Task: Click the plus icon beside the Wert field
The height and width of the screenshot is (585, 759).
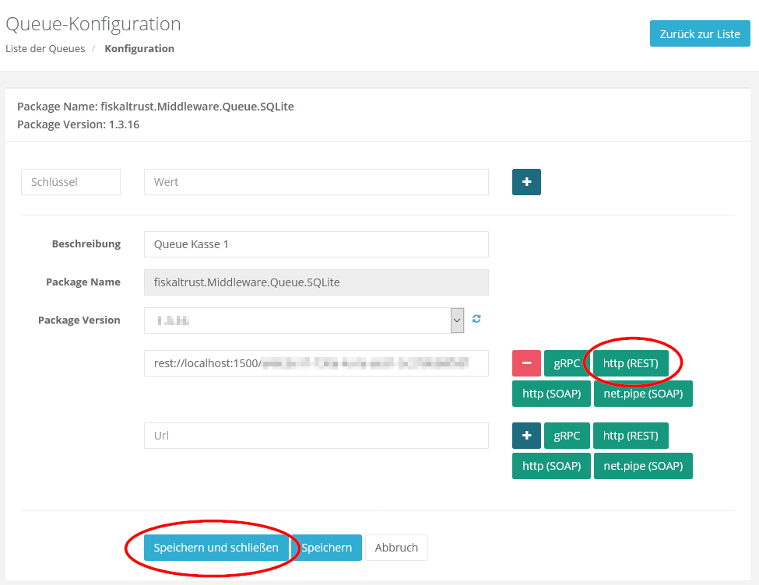Action: [526, 182]
